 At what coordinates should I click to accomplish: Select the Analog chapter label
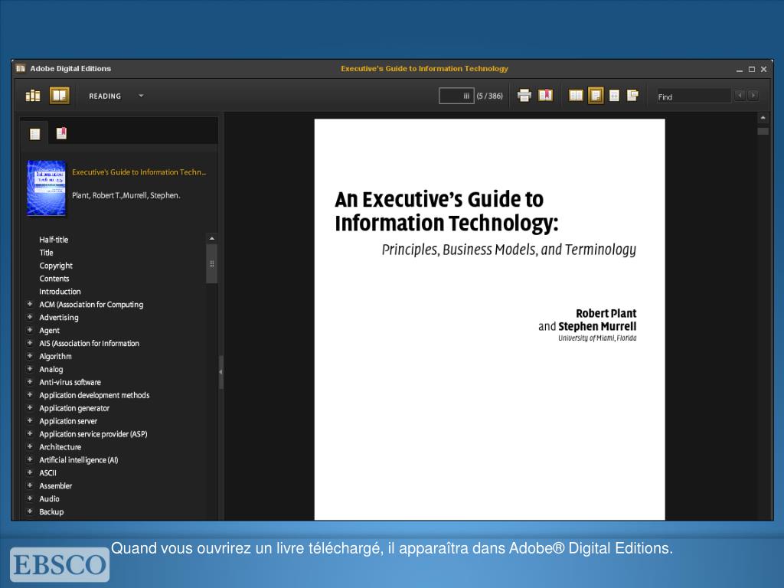[51, 370]
